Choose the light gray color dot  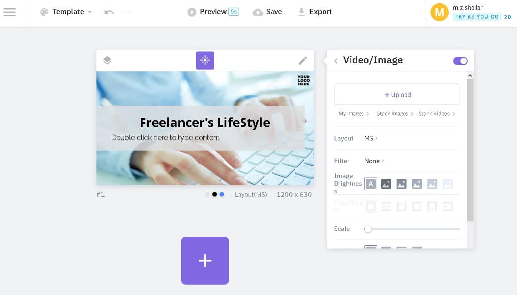click(207, 194)
